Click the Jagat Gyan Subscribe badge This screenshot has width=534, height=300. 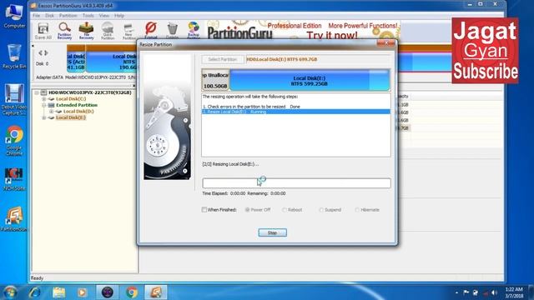(485, 50)
